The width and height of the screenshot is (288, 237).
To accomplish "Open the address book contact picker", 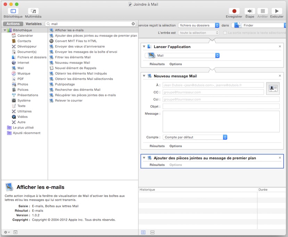I will (x=273, y=88).
